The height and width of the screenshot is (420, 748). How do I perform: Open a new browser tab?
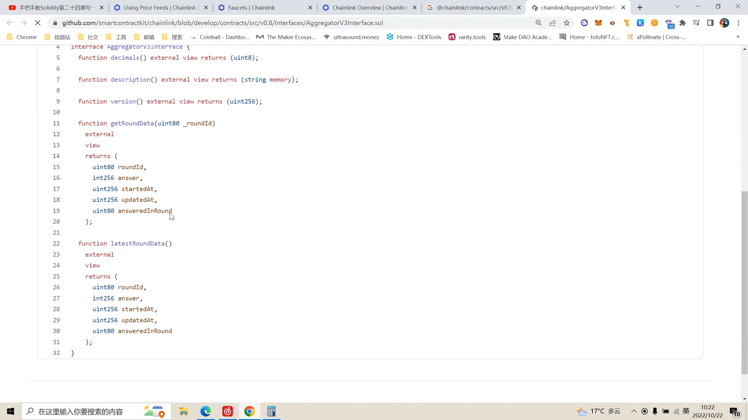(x=640, y=7)
